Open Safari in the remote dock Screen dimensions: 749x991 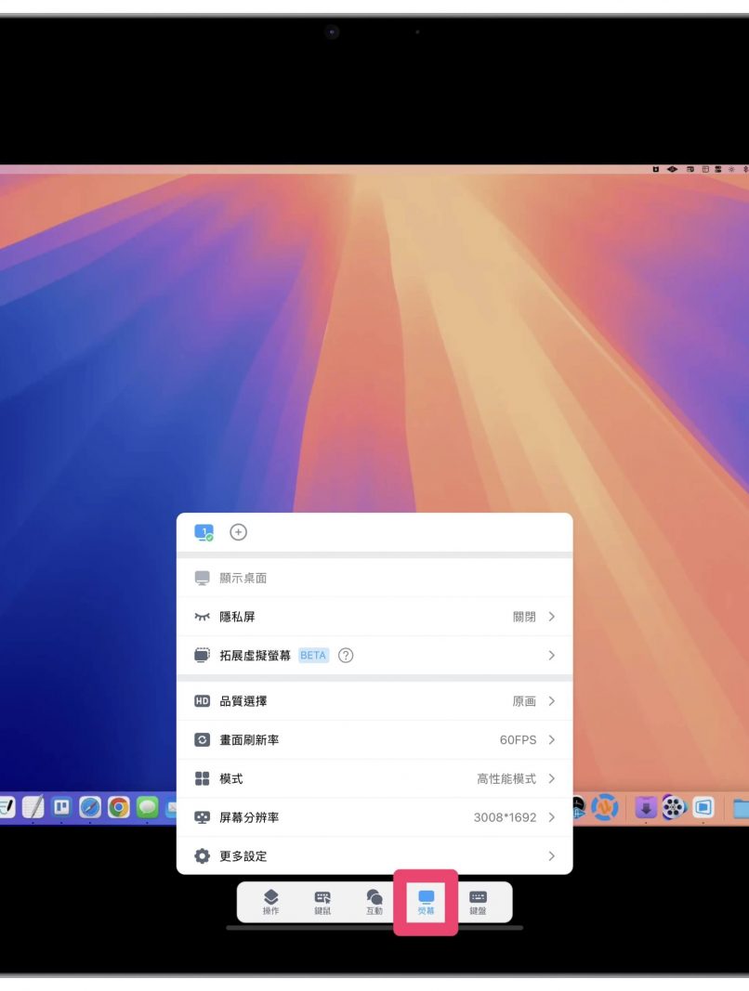(90, 807)
